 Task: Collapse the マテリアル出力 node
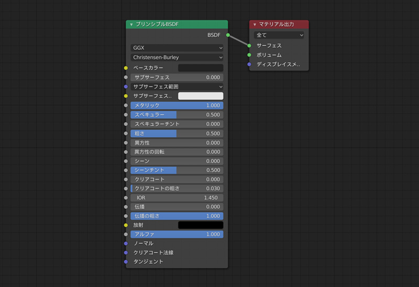[x=255, y=25]
